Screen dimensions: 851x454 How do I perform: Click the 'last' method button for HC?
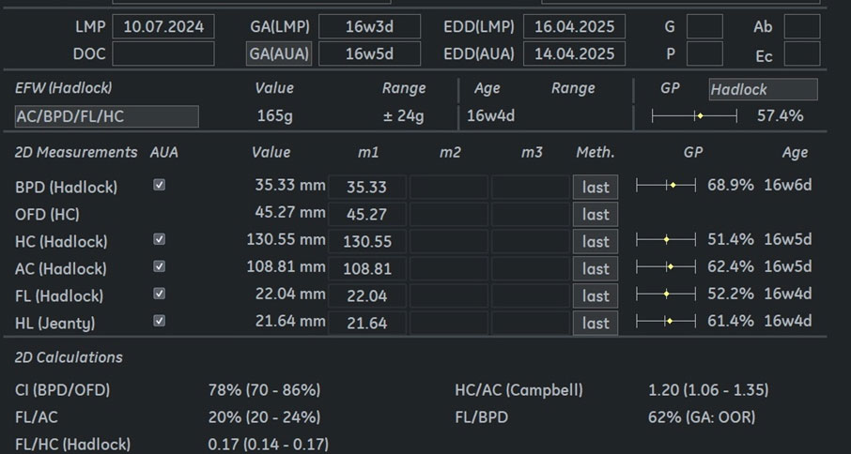pyautogui.click(x=596, y=241)
